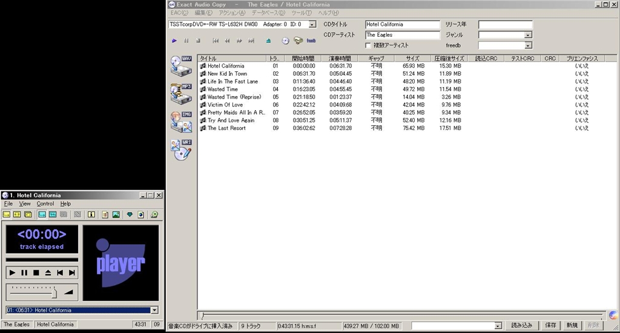Click the eject icon in EAC toolbar
Screen dimensions: 620x333
tap(268, 41)
